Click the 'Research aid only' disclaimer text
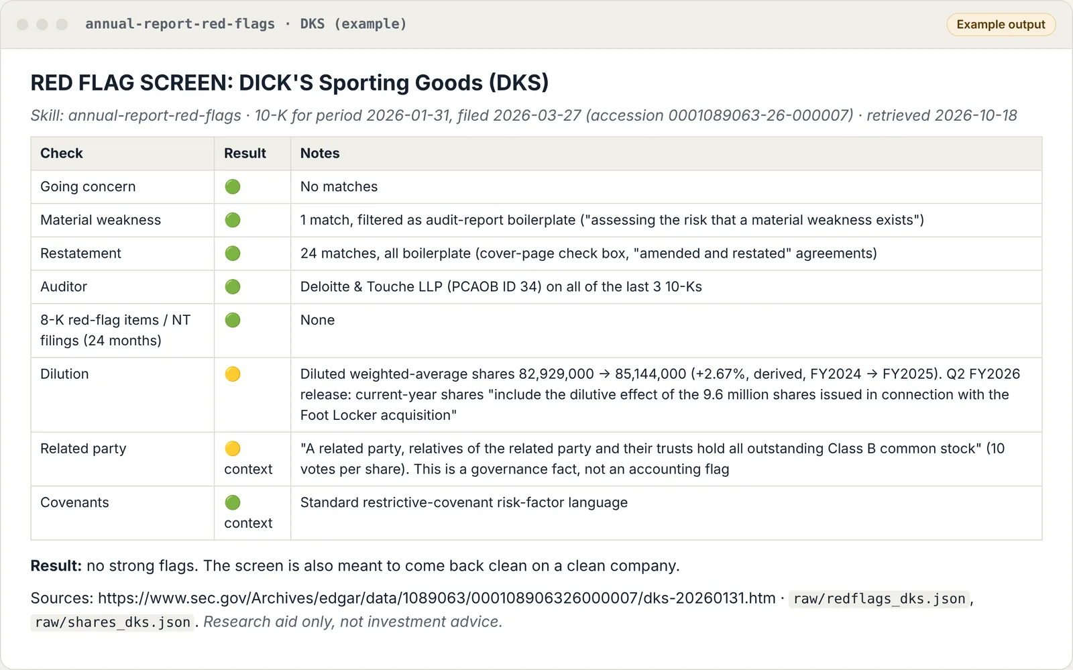Screen dimensions: 1073x670 click(x=353, y=622)
